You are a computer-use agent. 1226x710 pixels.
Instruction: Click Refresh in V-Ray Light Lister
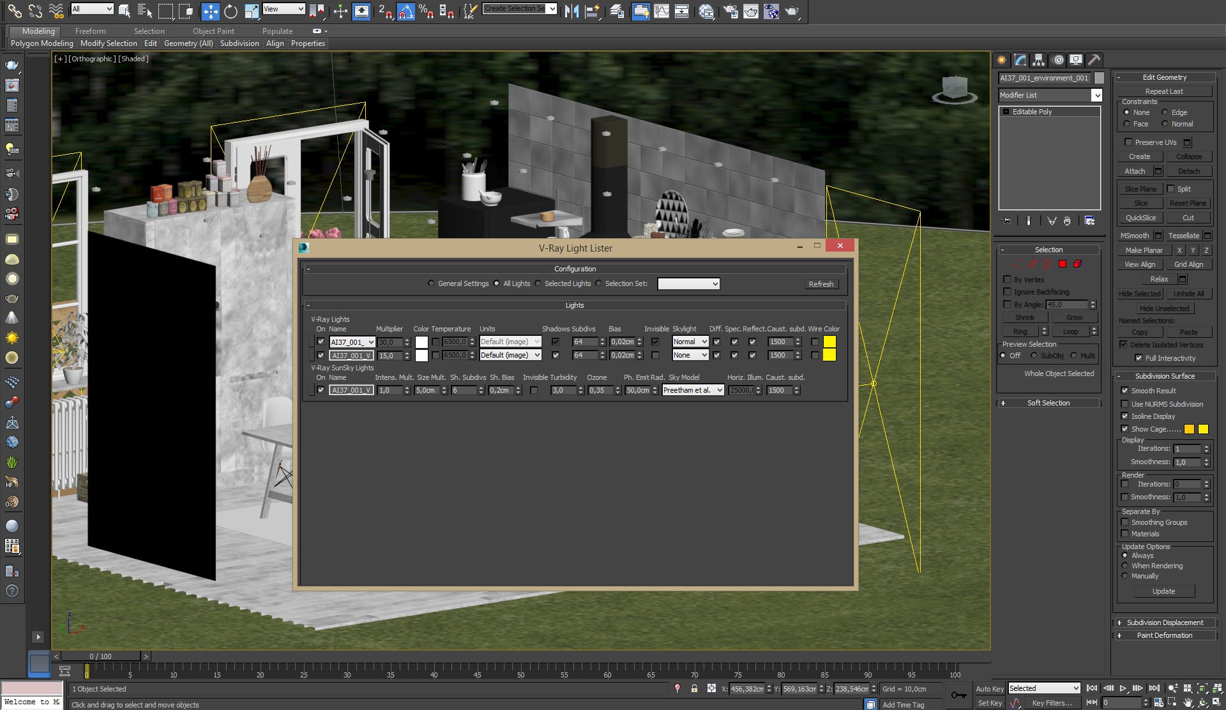(821, 284)
